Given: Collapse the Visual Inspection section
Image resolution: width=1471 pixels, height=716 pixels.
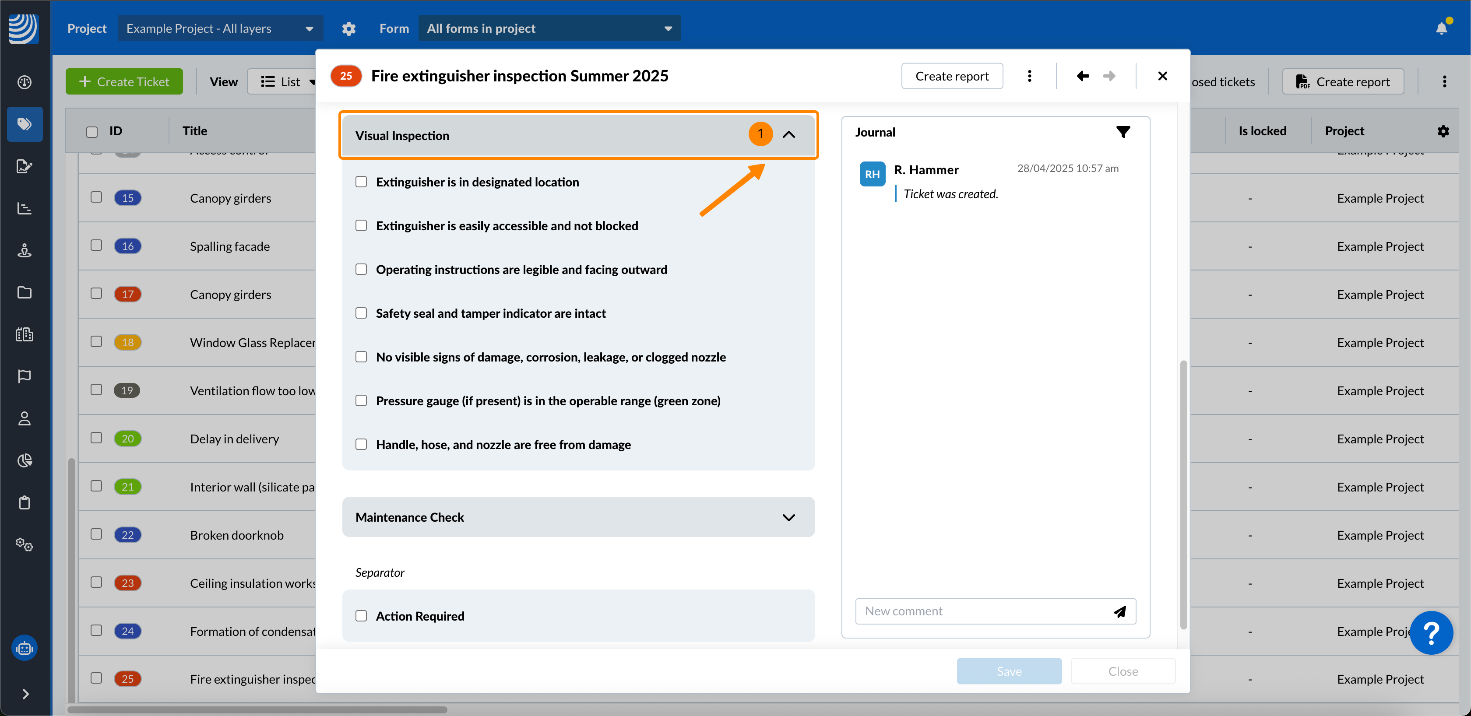Looking at the screenshot, I should pyautogui.click(x=788, y=135).
